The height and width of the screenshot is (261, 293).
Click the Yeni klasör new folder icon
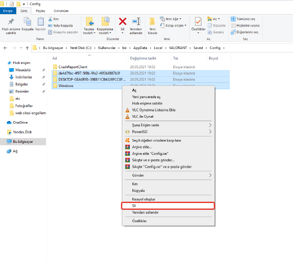click(x=152, y=22)
